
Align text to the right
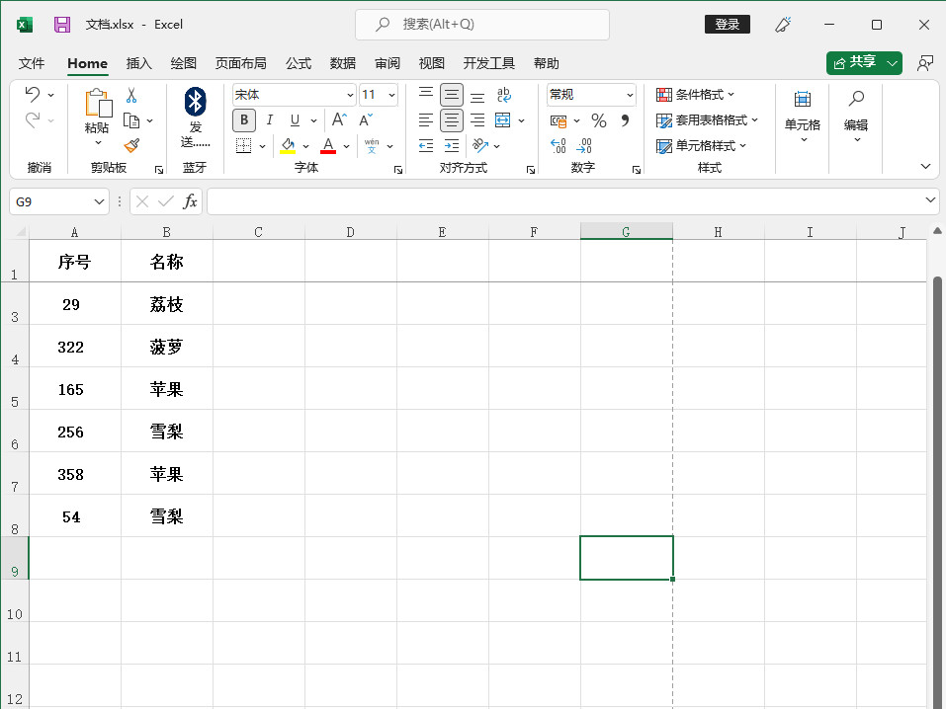coord(477,119)
